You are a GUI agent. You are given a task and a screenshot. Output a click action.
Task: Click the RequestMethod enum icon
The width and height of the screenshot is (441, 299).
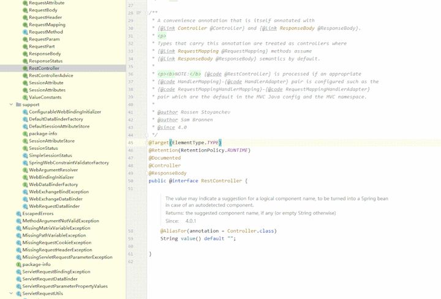(x=25, y=32)
